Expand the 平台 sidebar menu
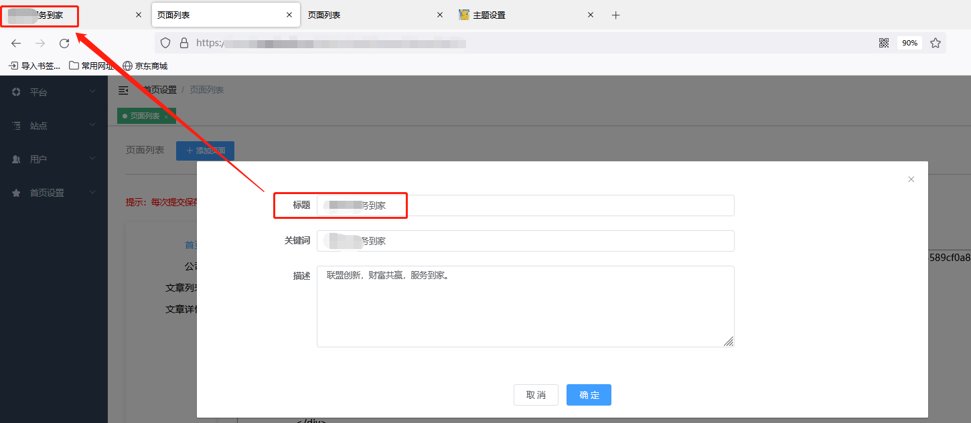971x423 pixels. click(x=54, y=92)
